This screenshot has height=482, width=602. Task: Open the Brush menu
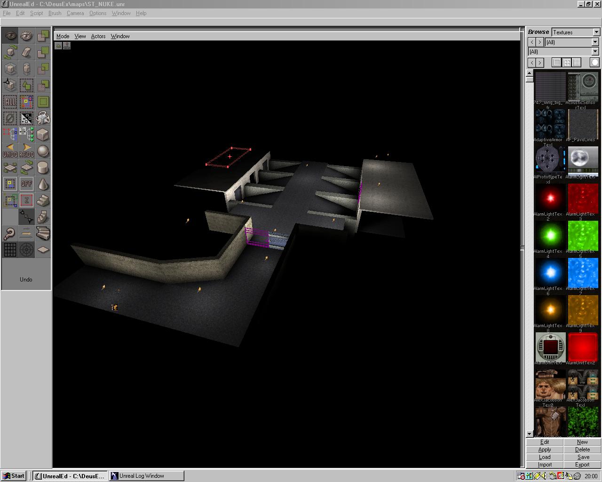point(55,13)
